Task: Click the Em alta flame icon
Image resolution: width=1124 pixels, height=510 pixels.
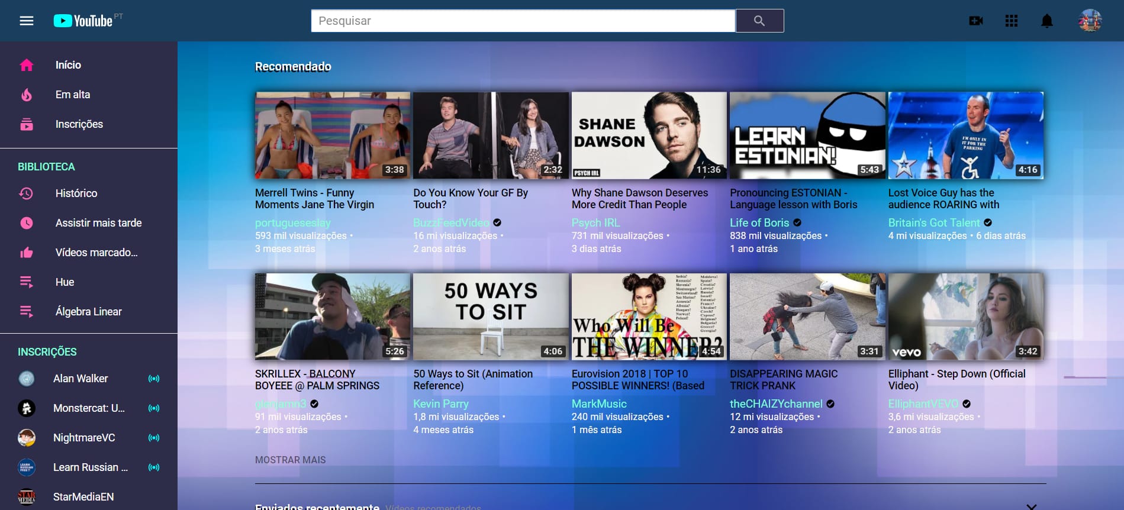Action: click(x=27, y=95)
